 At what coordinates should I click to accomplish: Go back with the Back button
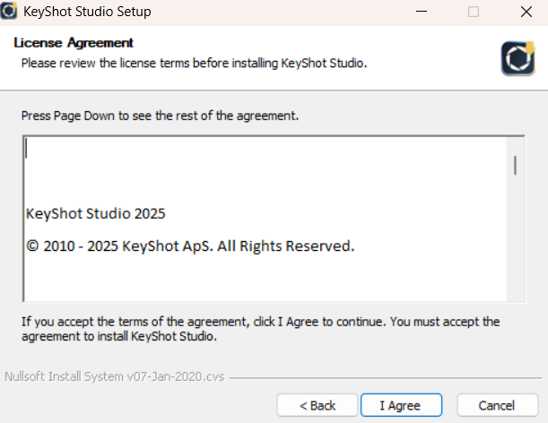coord(317,405)
